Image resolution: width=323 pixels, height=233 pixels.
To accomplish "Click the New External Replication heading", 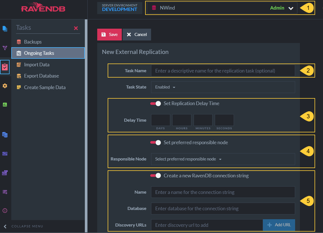I will coord(135,52).
